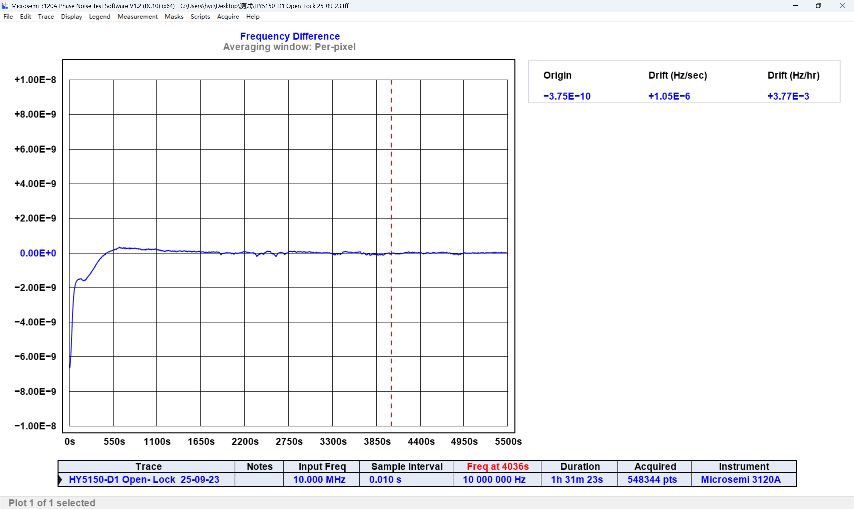Click the Notes cell for the trace
Viewport: 854px width, 509px height.
pyautogui.click(x=259, y=479)
